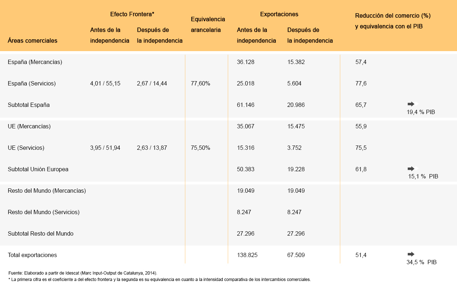Viewport: 457px width, 286px height.
Task: Click the Equivalencia arancelaria header
Action: point(208,24)
